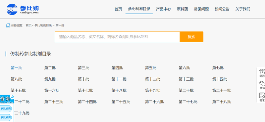Viewport: 265px width, 122px height.
Task: Click 第一批 in the breadcrumb trail
Action: [x=60, y=25]
